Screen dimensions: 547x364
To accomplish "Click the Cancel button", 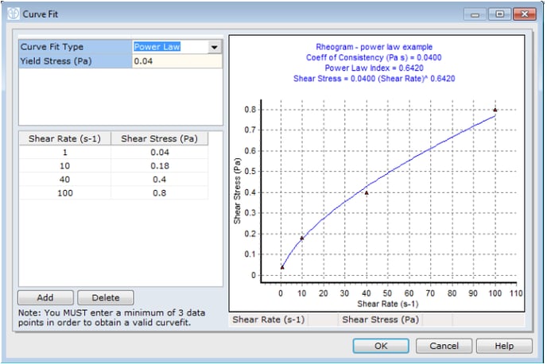I will click(444, 346).
